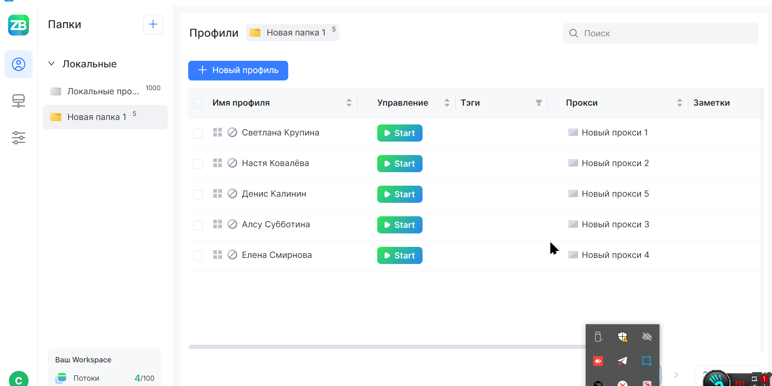Open the proxy servers sidebar icon
This screenshot has height=386, width=772.
pos(18,101)
